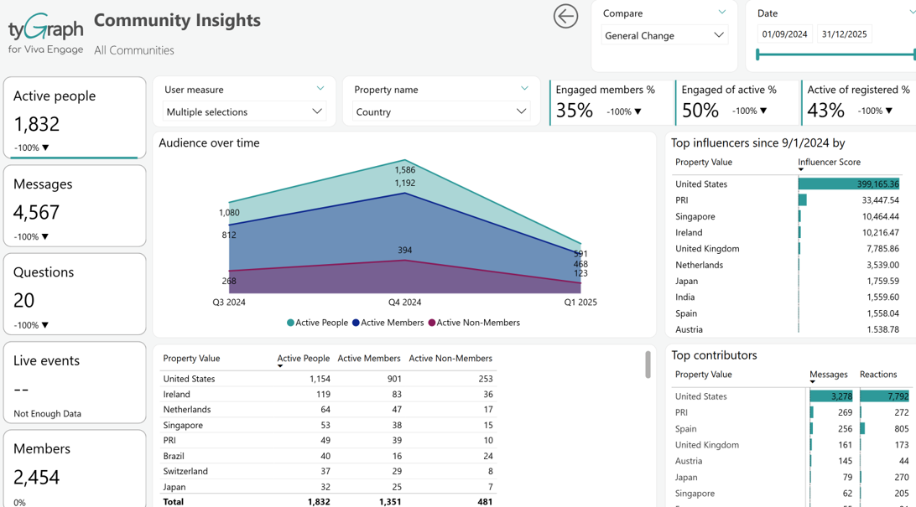Click the back arrow circle icon
The image size is (916, 507).
pos(565,16)
